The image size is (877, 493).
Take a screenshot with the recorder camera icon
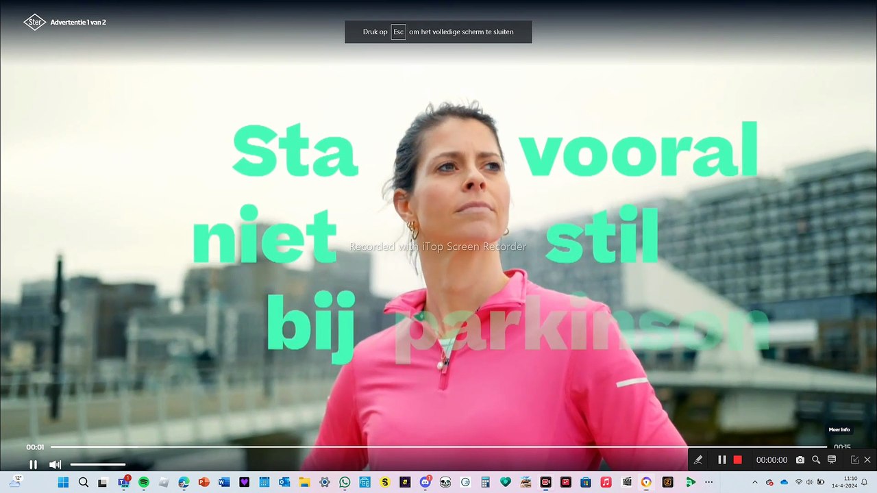click(800, 460)
